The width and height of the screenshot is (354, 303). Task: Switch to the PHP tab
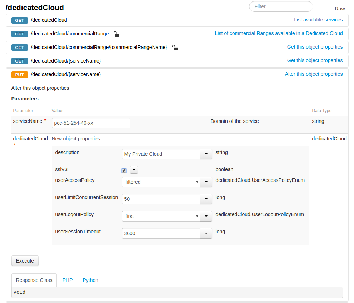click(68, 280)
